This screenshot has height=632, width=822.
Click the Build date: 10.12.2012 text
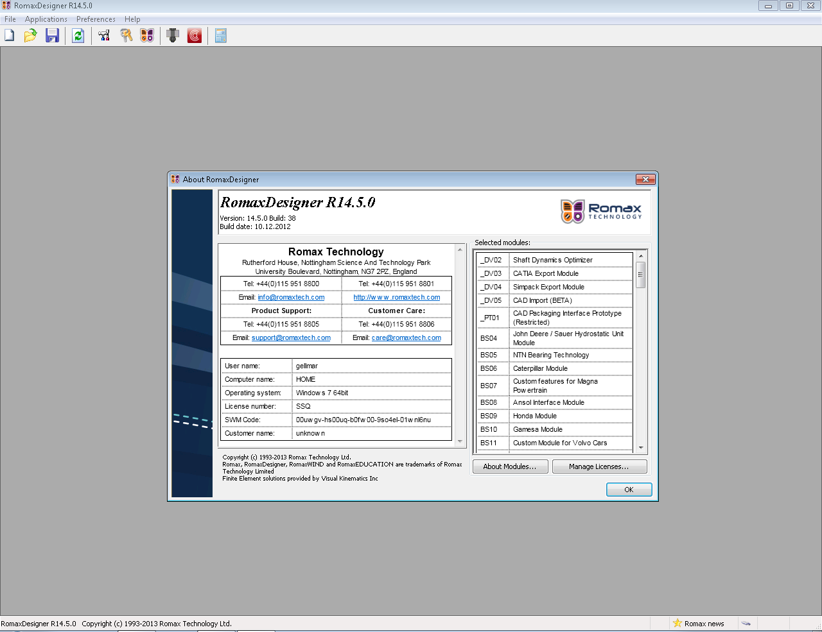tap(255, 226)
